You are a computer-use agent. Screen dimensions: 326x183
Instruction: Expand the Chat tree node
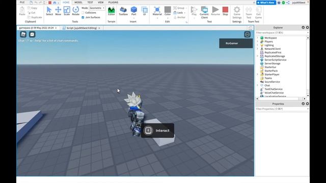(x=257, y=85)
